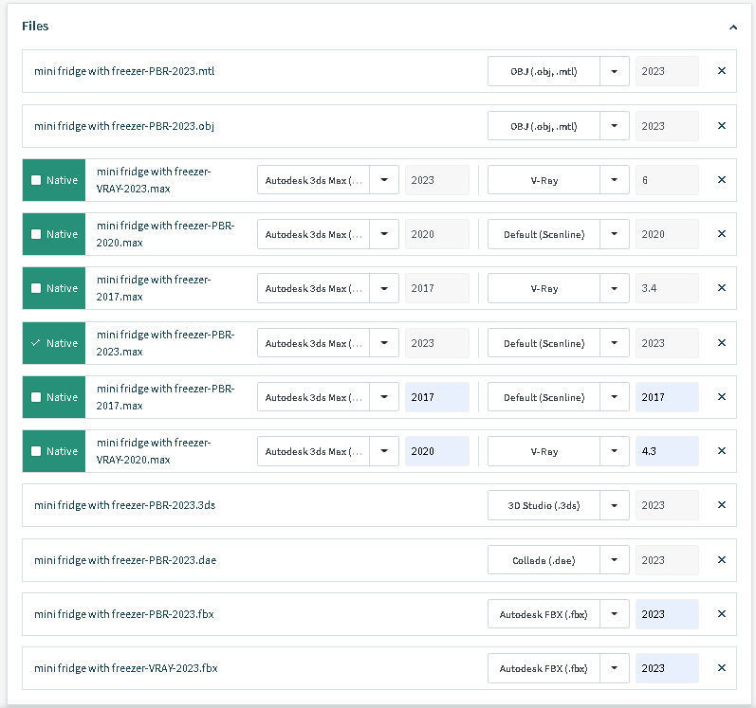This screenshot has width=756, height=708.
Task: Remove the mini fridge PBR-2023.mtl file
Action: tap(722, 71)
